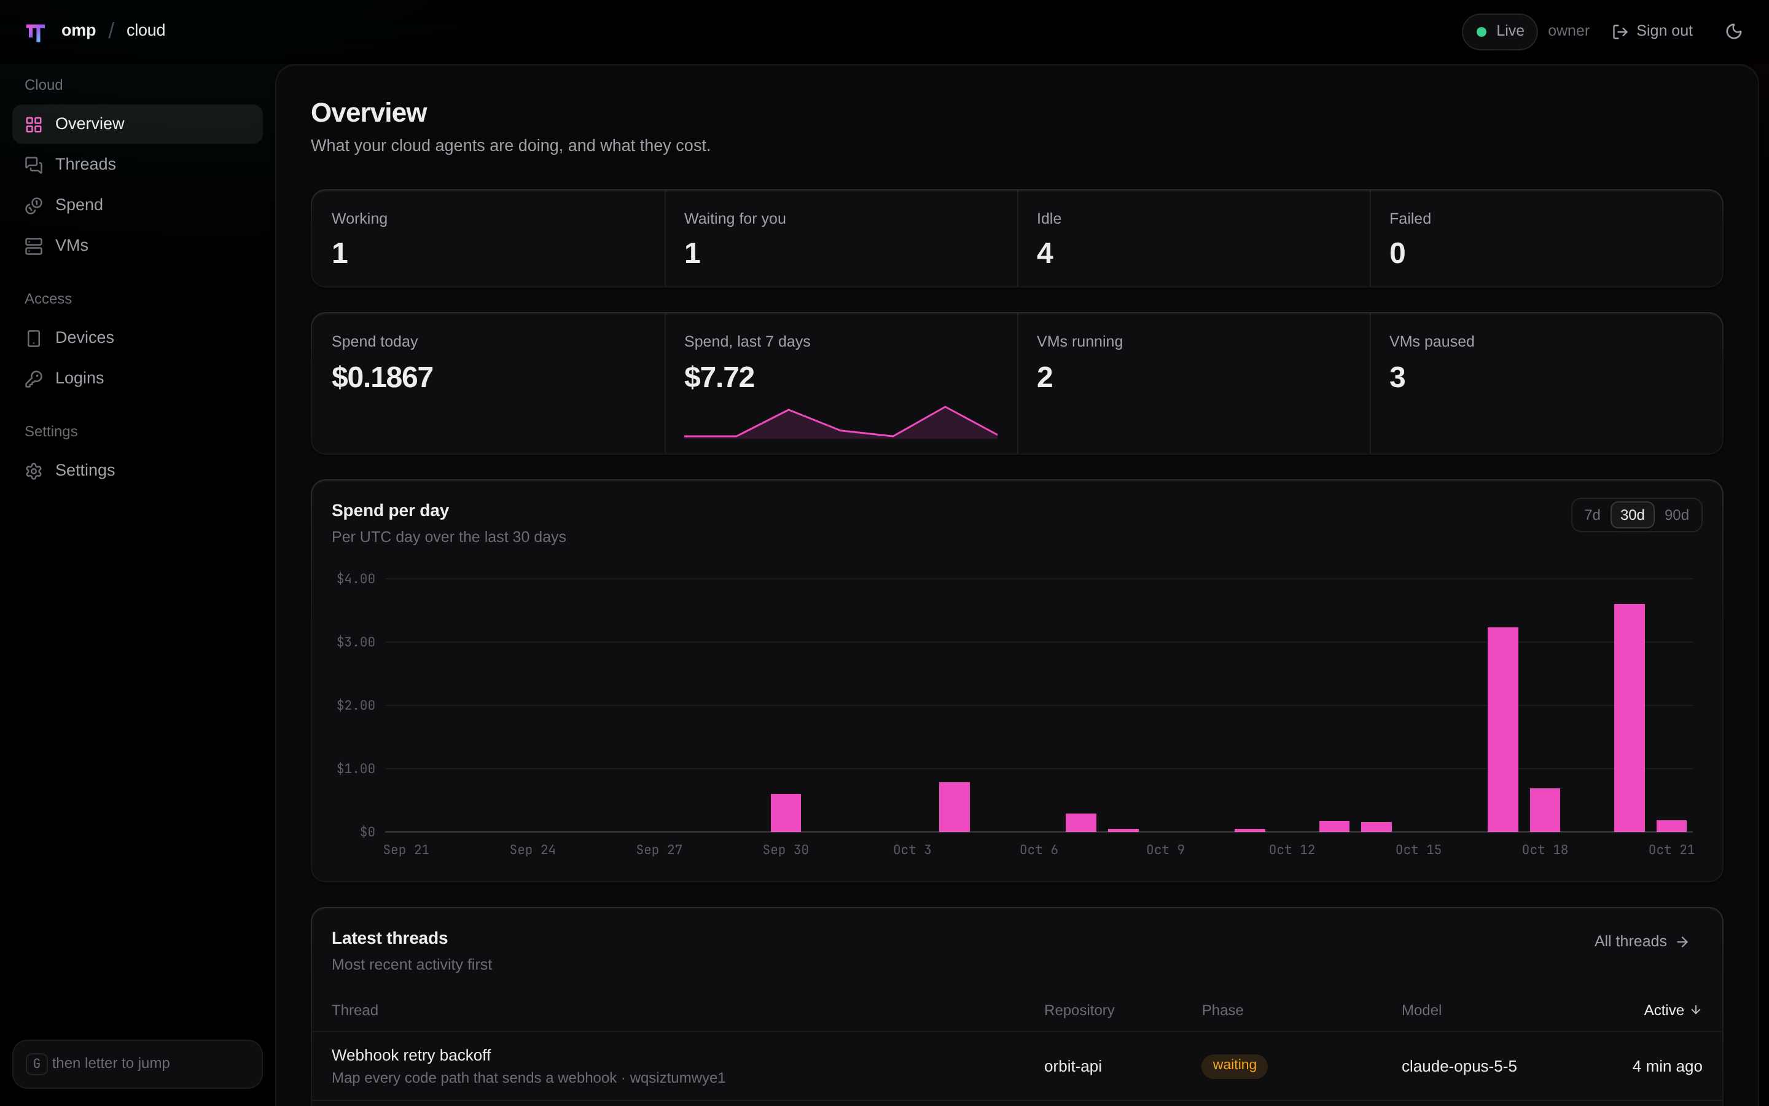Click the Logins key icon
Viewport: 1769px width, 1106px height.
click(34, 379)
